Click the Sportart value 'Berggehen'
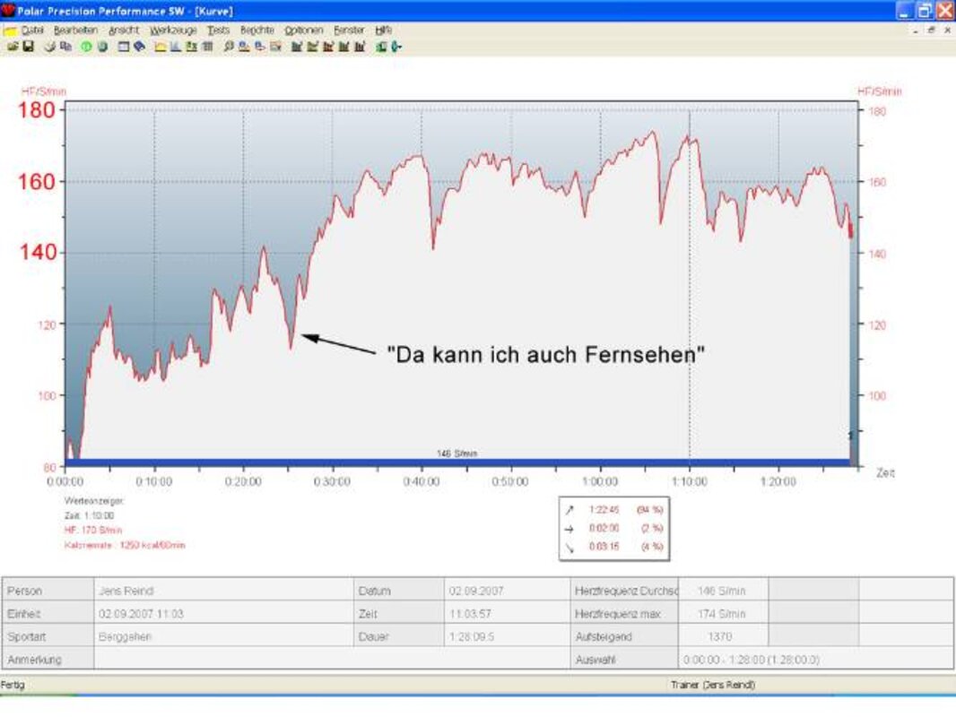The width and height of the screenshot is (956, 717). coord(223,636)
